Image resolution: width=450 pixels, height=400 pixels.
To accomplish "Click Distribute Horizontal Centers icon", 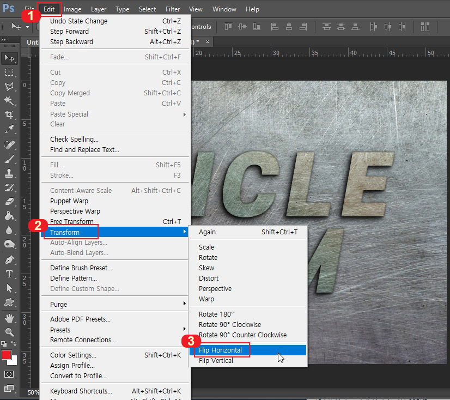I will (388, 27).
